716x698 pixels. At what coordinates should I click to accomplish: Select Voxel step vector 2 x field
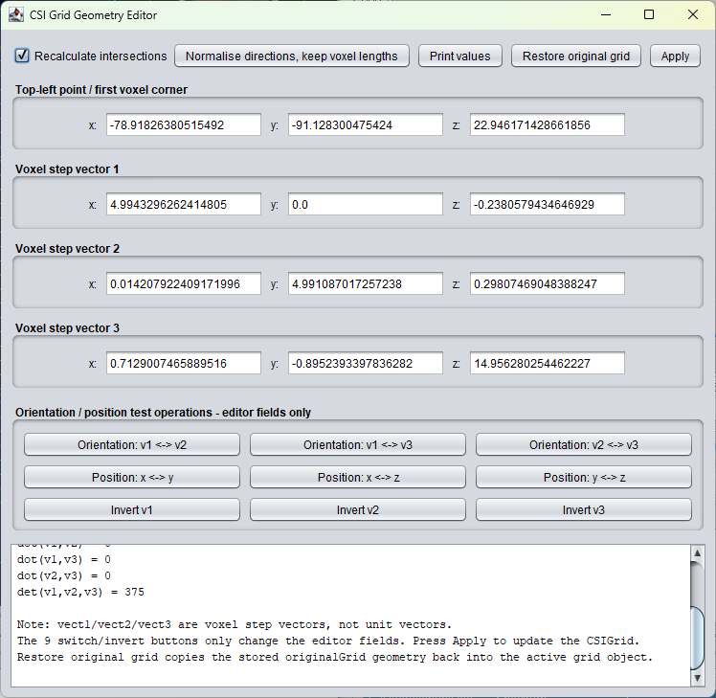point(184,283)
